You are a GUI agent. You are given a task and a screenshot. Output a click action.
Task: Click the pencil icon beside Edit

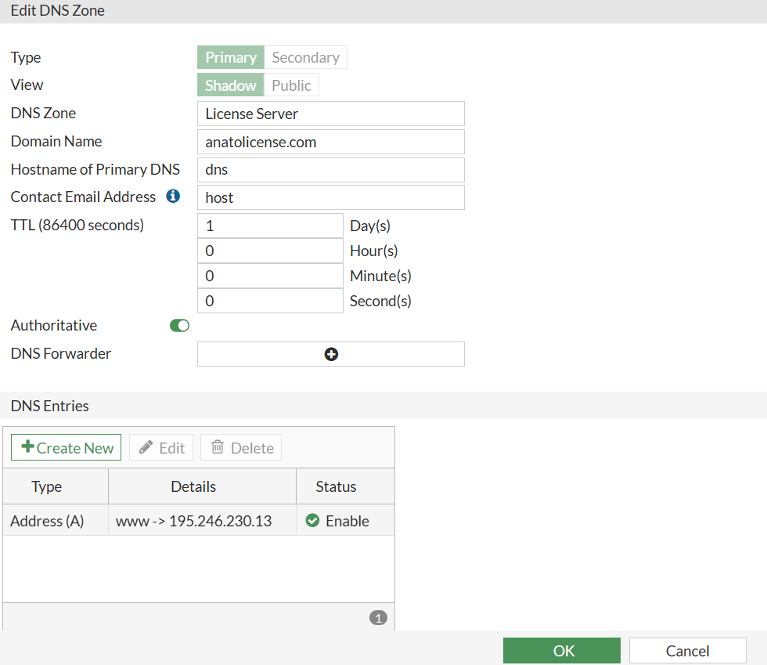coord(148,447)
